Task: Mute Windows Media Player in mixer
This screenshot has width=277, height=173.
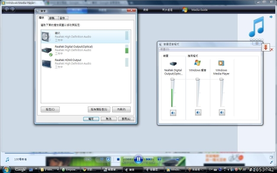Action: [222, 112]
